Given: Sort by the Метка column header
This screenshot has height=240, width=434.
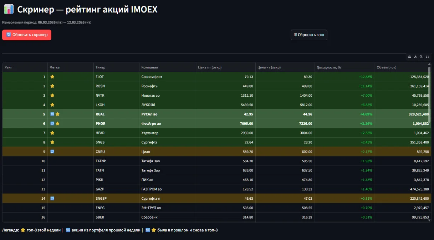Looking at the screenshot, I should (x=71, y=67).
